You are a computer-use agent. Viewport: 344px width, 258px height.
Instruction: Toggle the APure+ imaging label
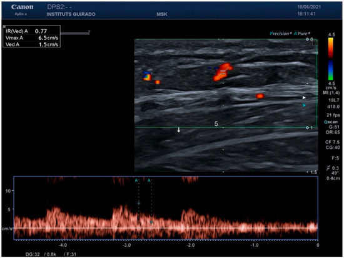[x=302, y=34]
